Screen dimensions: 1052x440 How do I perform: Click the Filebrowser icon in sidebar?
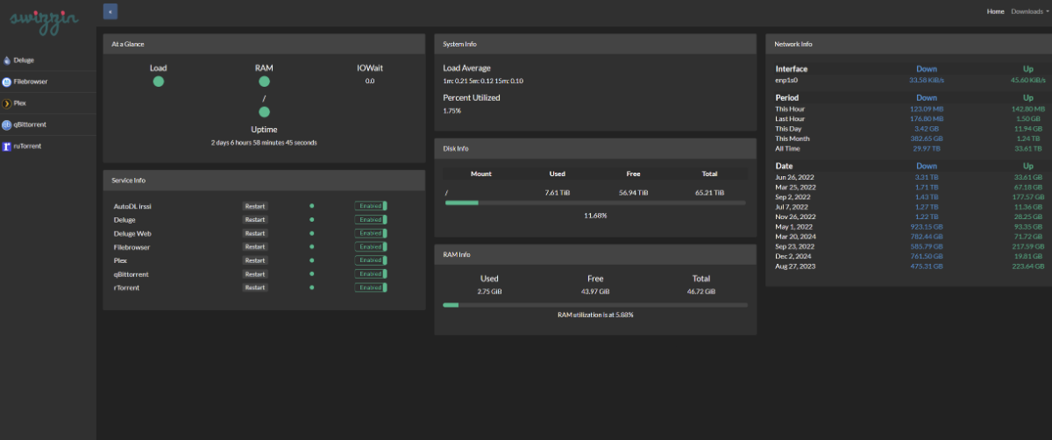click(7, 82)
